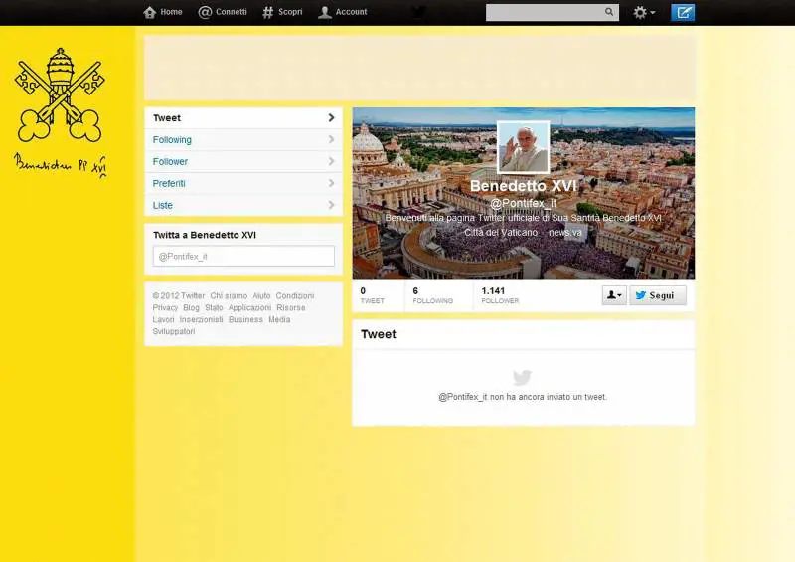The height and width of the screenshot is (562, 795).
Task: Open the Account person icon
Action: (x=325, y=12)
